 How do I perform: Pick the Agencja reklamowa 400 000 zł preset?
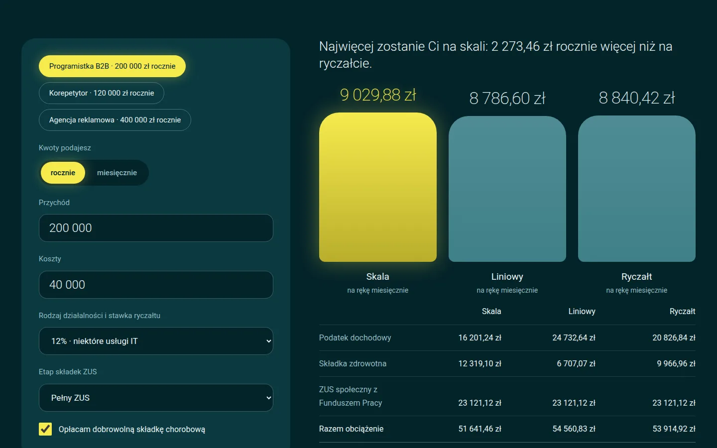coord(115,120)
